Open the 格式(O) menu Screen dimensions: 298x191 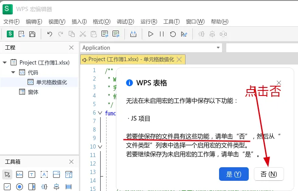(x=102, y=22)
